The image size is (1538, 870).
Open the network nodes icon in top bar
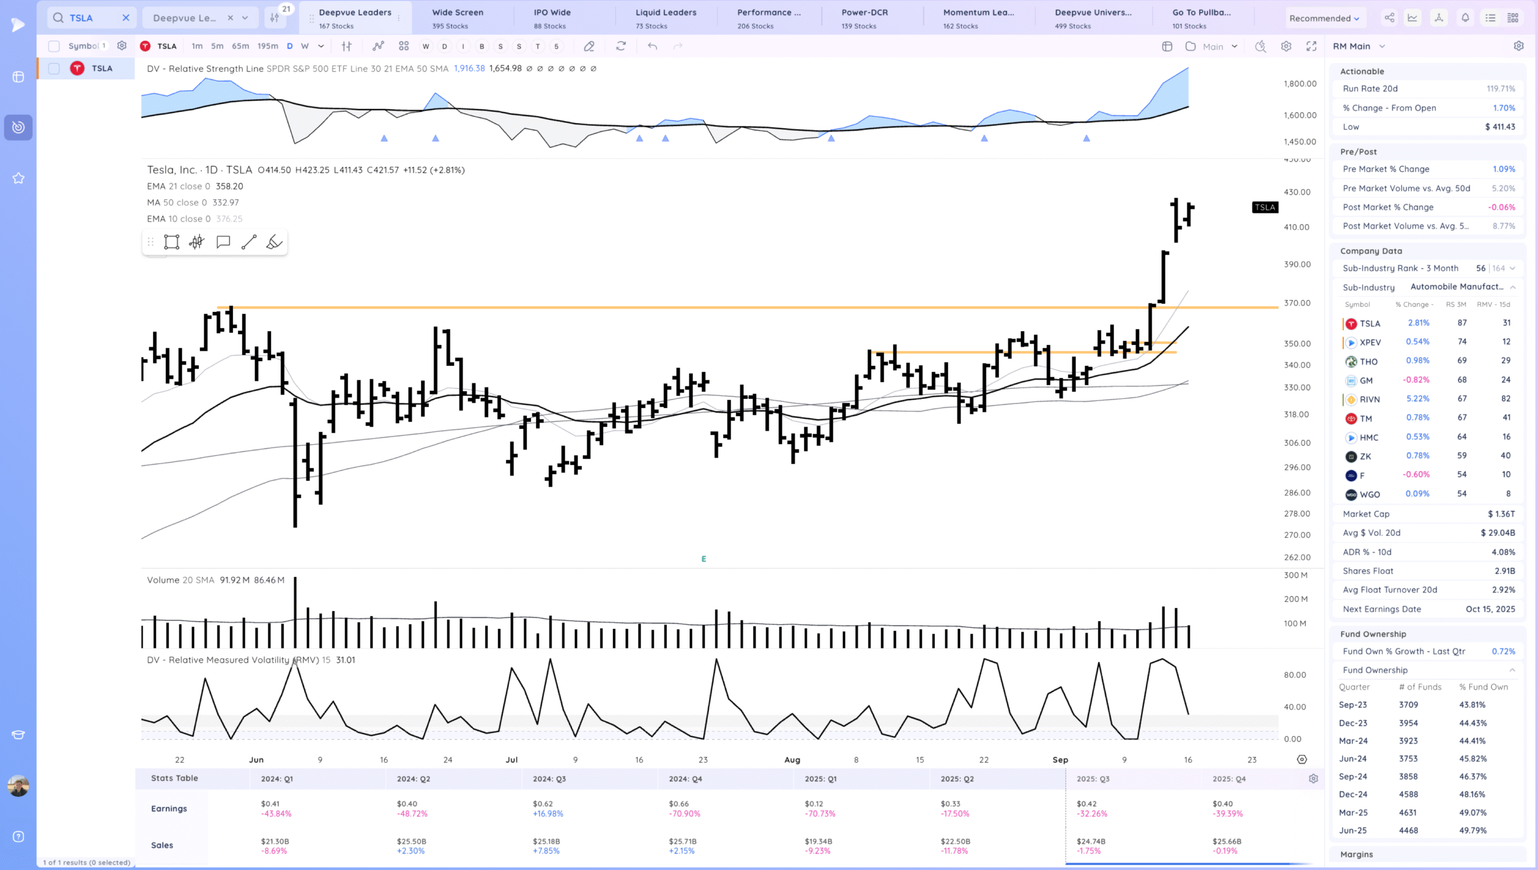coord(1439,18)
